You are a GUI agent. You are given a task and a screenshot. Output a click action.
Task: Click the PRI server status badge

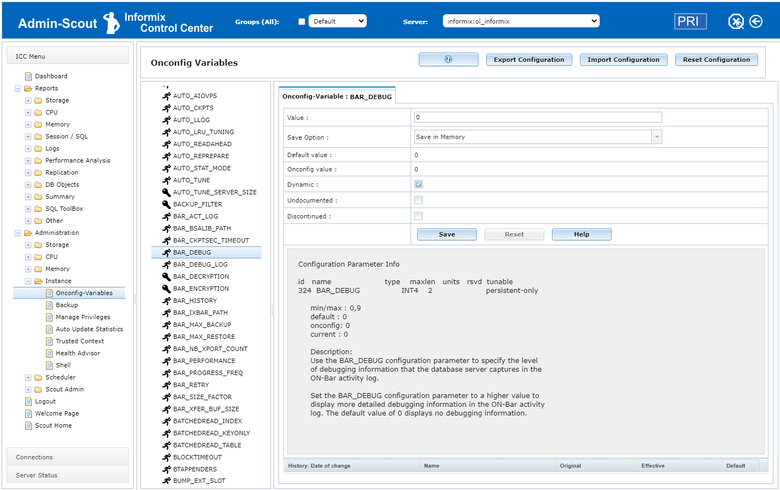click(690, 21)
